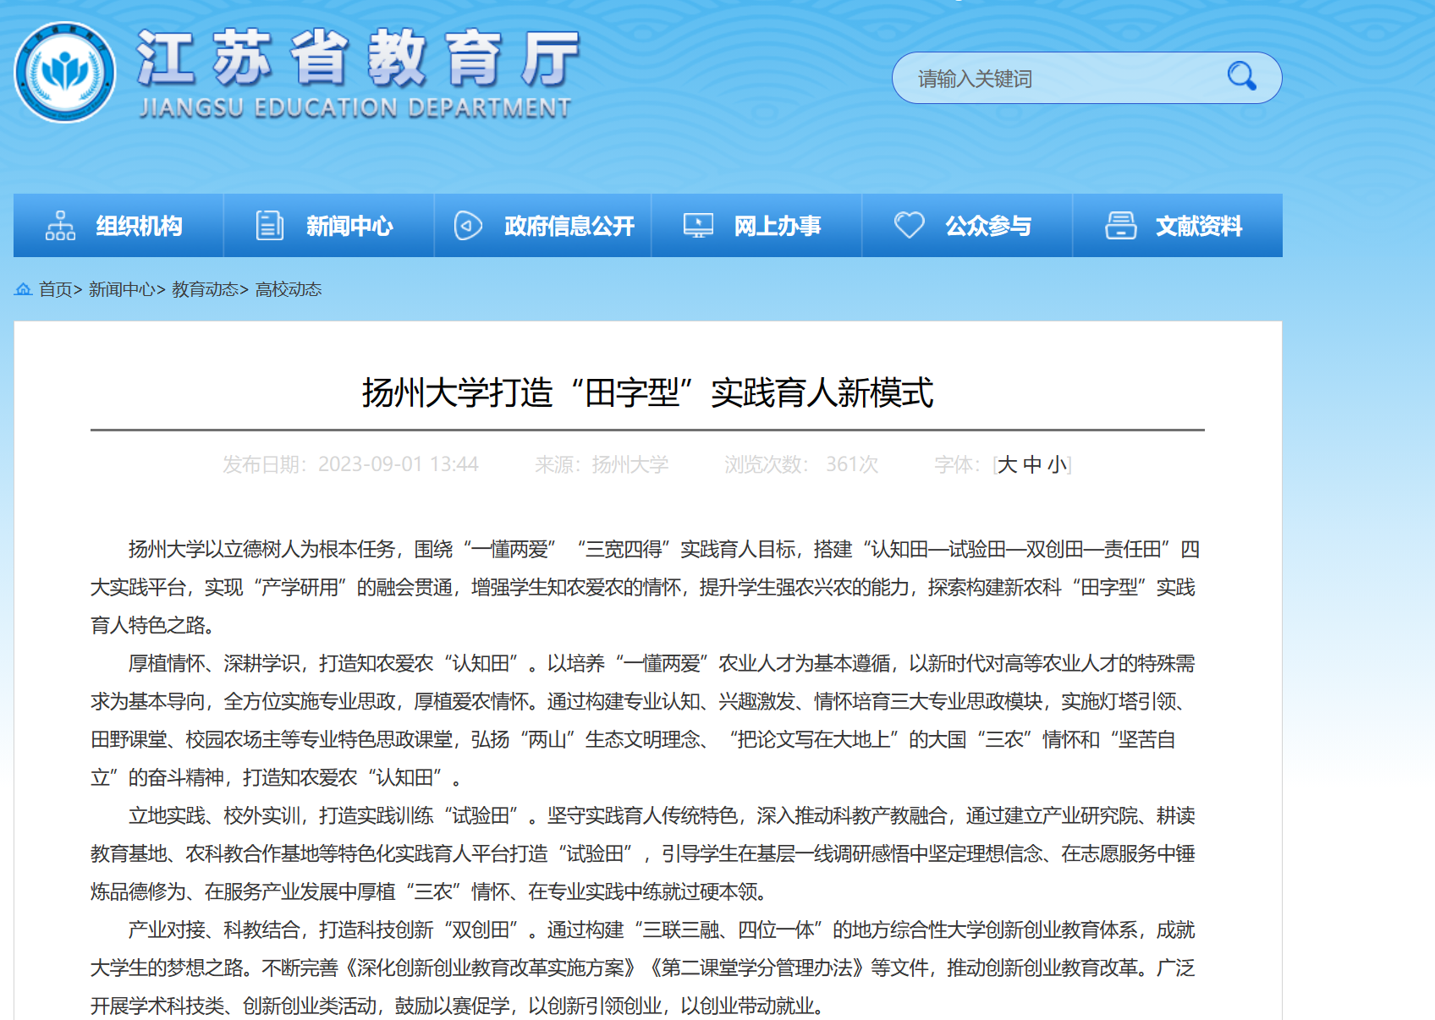Click the 网上办事 monitor icon
Image resolution: width=1435 pixels, height=1020 pixels.
click(698, 226)
